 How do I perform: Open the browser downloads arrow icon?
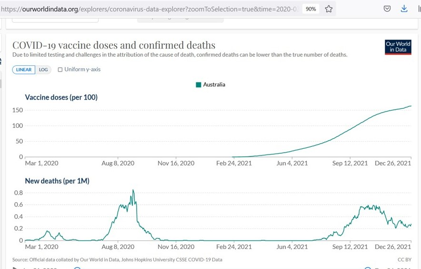pos(404,9)
